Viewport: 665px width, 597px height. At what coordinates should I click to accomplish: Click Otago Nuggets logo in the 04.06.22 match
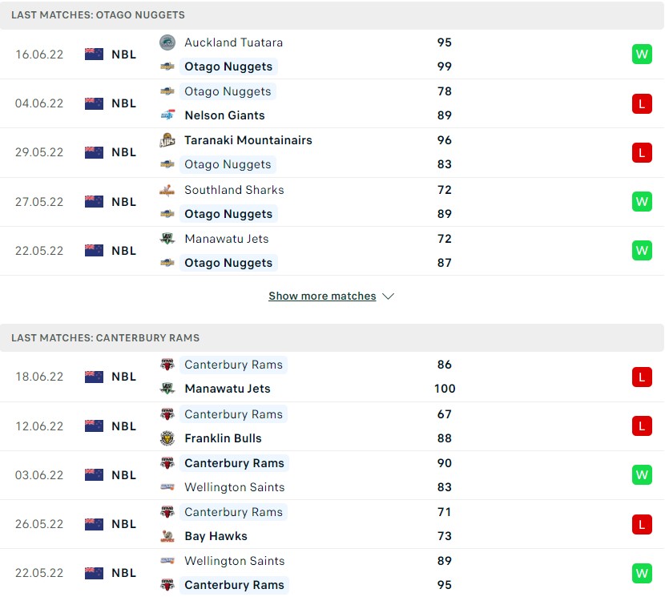[167, 91]
